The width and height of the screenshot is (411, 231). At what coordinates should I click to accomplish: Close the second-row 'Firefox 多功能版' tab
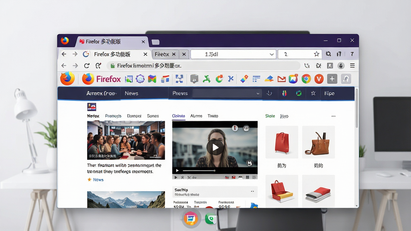pyautogui.click(x=145, y=54)
